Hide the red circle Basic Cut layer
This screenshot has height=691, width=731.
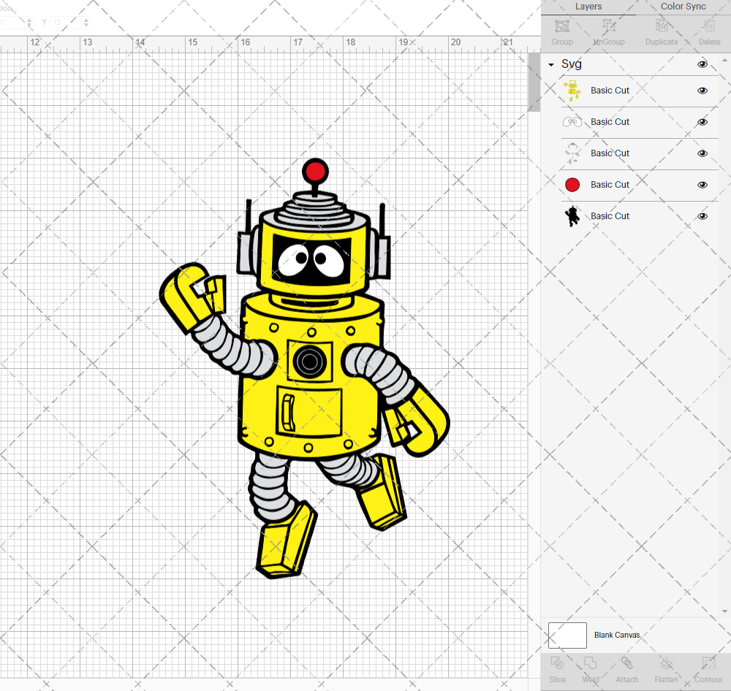(702, 185)
